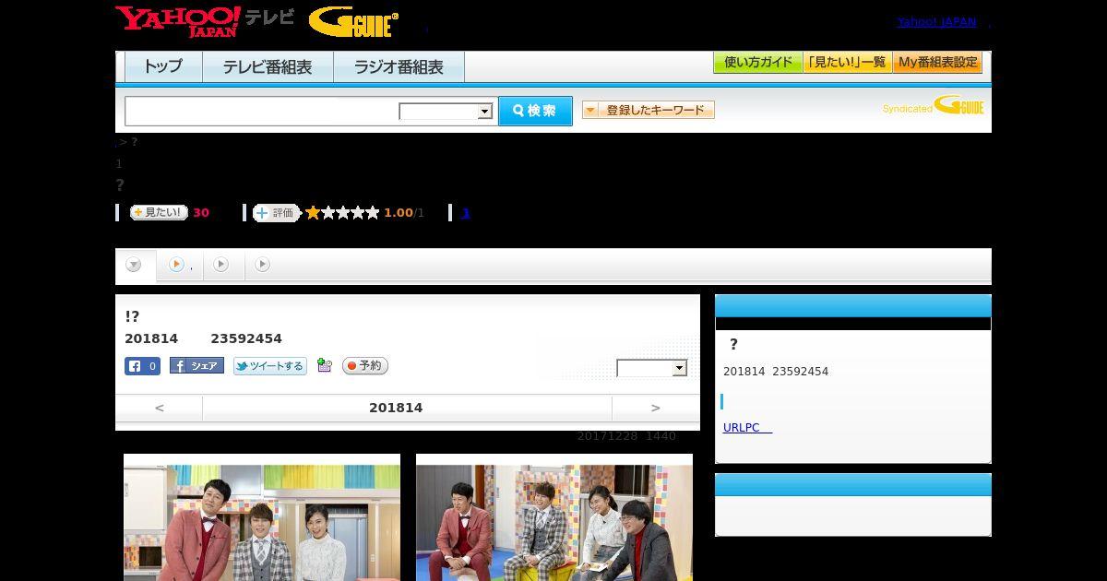The image size is (1107, 581).
Task: Expand 登録したキーワード dropdown
Action: pyautogui.click(x=648, y=110)
